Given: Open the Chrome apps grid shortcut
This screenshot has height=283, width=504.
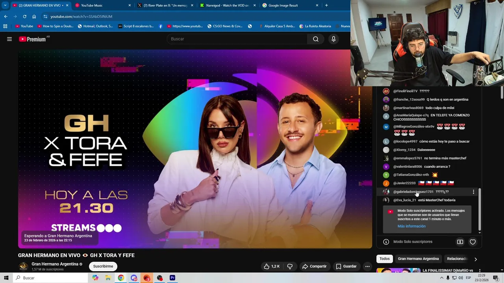Looking at the screenshot, I should (5, 26).
